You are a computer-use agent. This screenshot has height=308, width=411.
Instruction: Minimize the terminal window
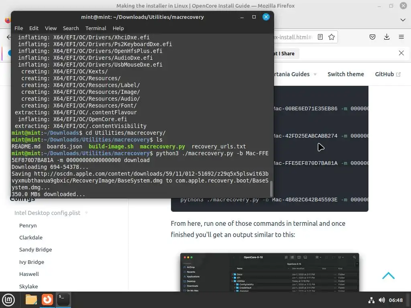(x=242, y=17)
